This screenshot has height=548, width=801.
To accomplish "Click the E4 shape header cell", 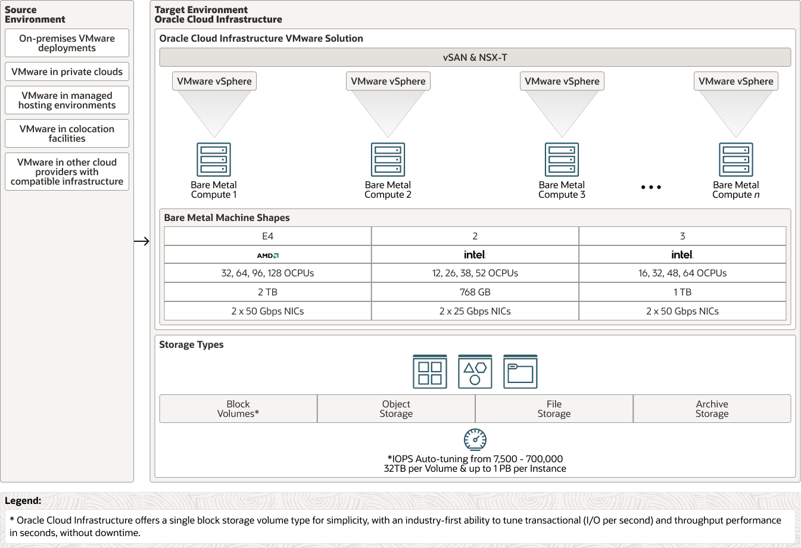I will click(x=267, y=236).
